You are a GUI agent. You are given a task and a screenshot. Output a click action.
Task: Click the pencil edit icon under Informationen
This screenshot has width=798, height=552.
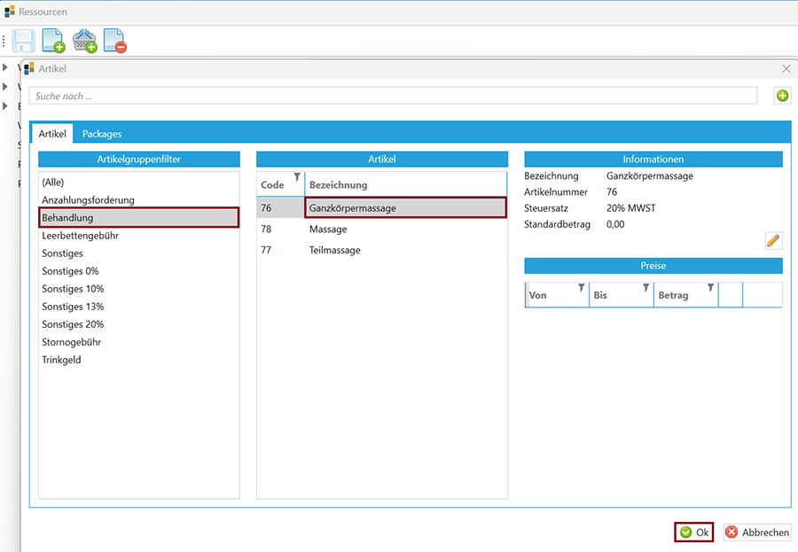pyautogui.click(x=773, y=240)
